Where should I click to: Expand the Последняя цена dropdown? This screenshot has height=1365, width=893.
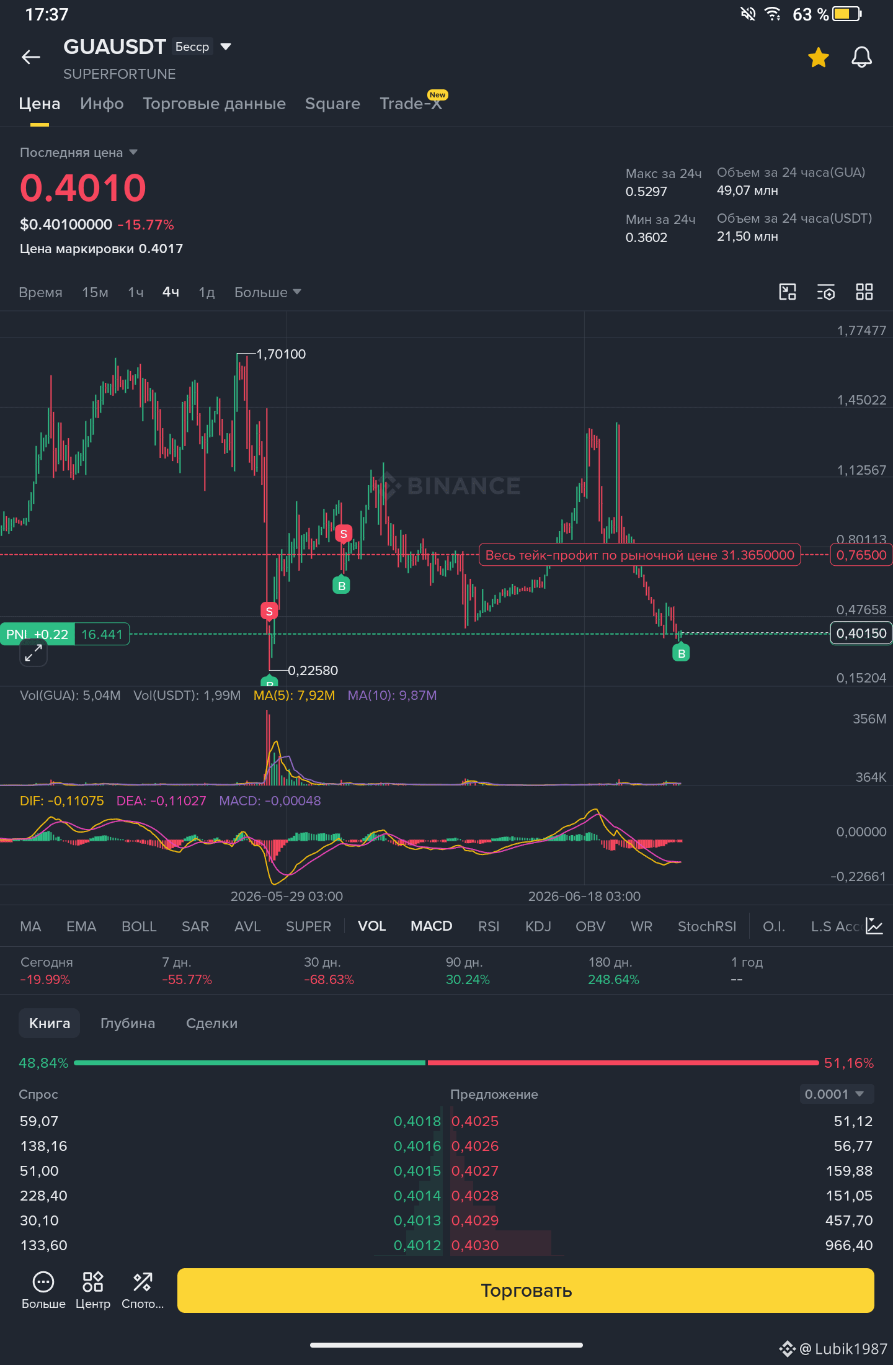point(79,153)
